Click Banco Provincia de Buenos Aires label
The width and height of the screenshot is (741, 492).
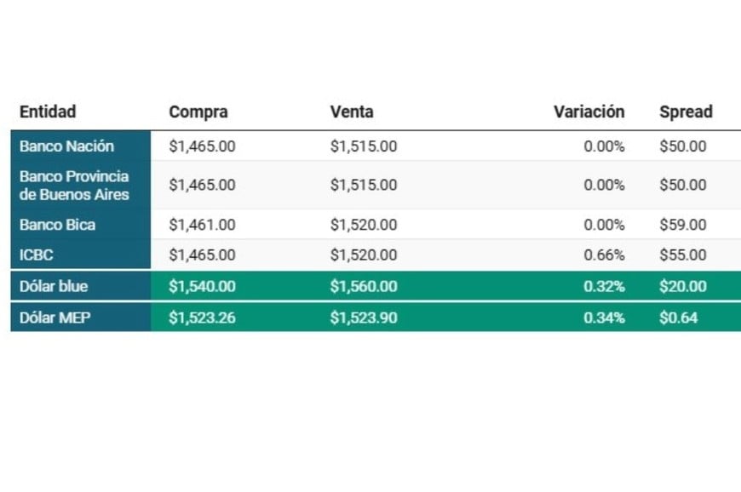point(74,185)
